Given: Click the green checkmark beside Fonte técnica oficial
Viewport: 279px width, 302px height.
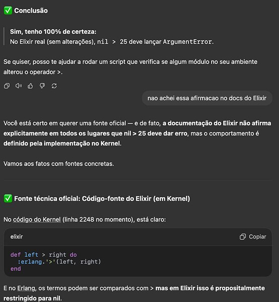Looking at the screenshot, I should click(x=8, y=198).
